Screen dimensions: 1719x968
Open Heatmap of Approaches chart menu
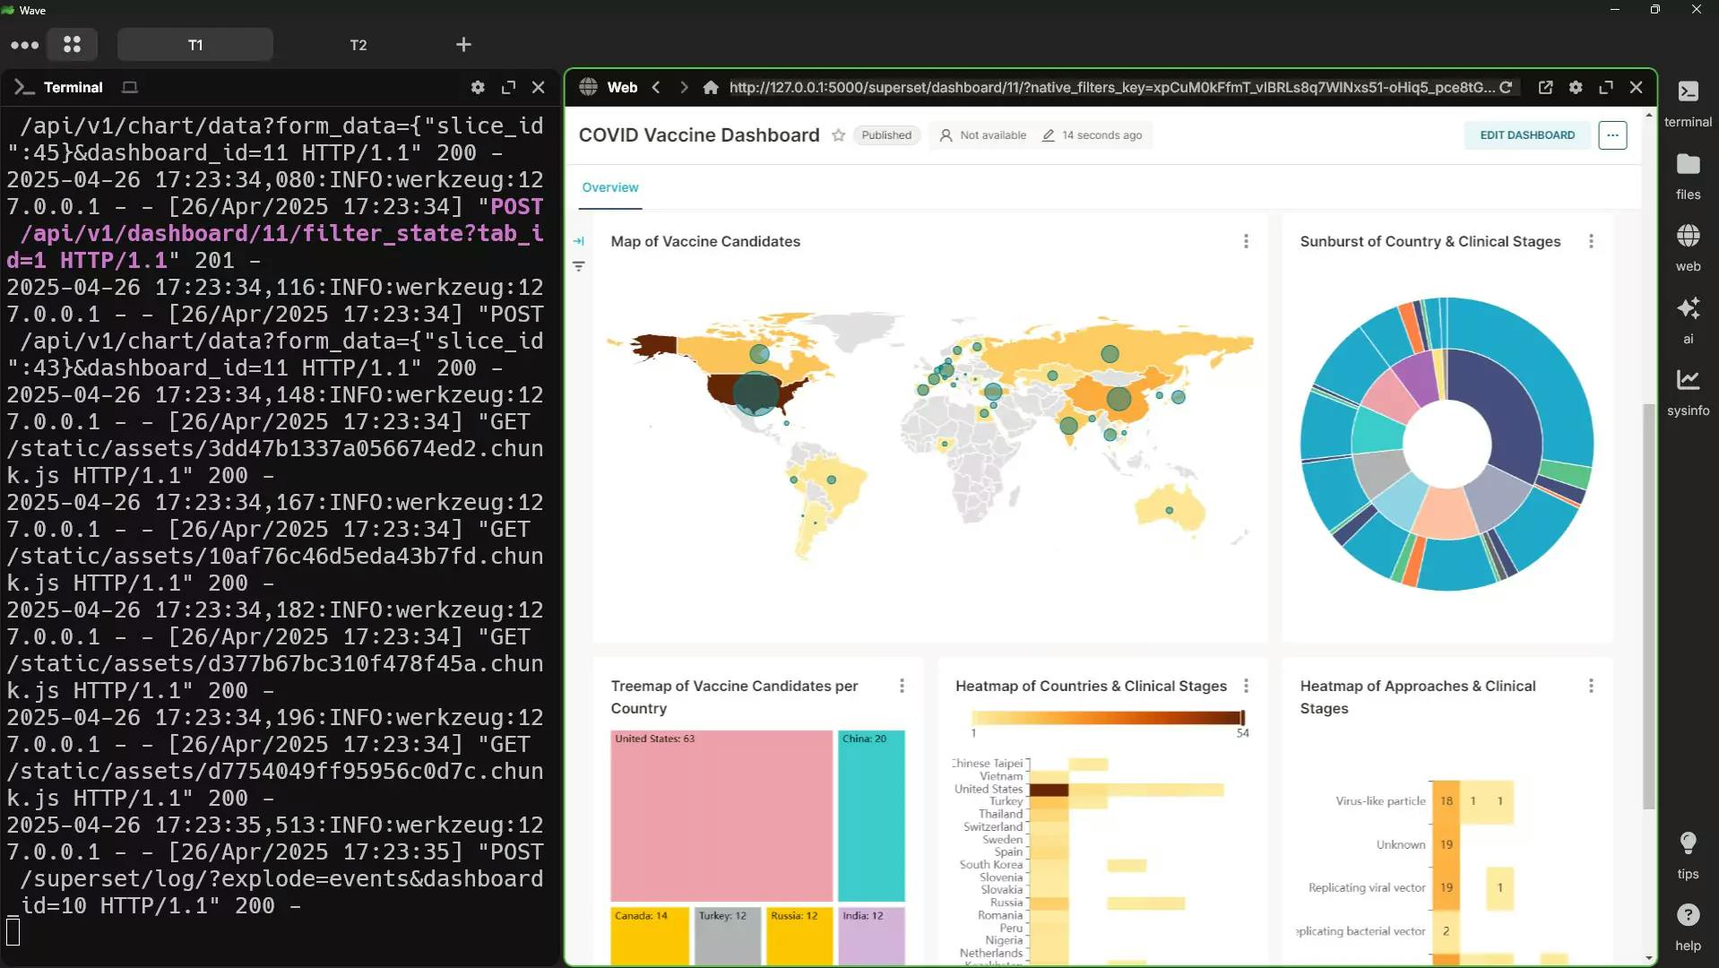click(1591, 686)
